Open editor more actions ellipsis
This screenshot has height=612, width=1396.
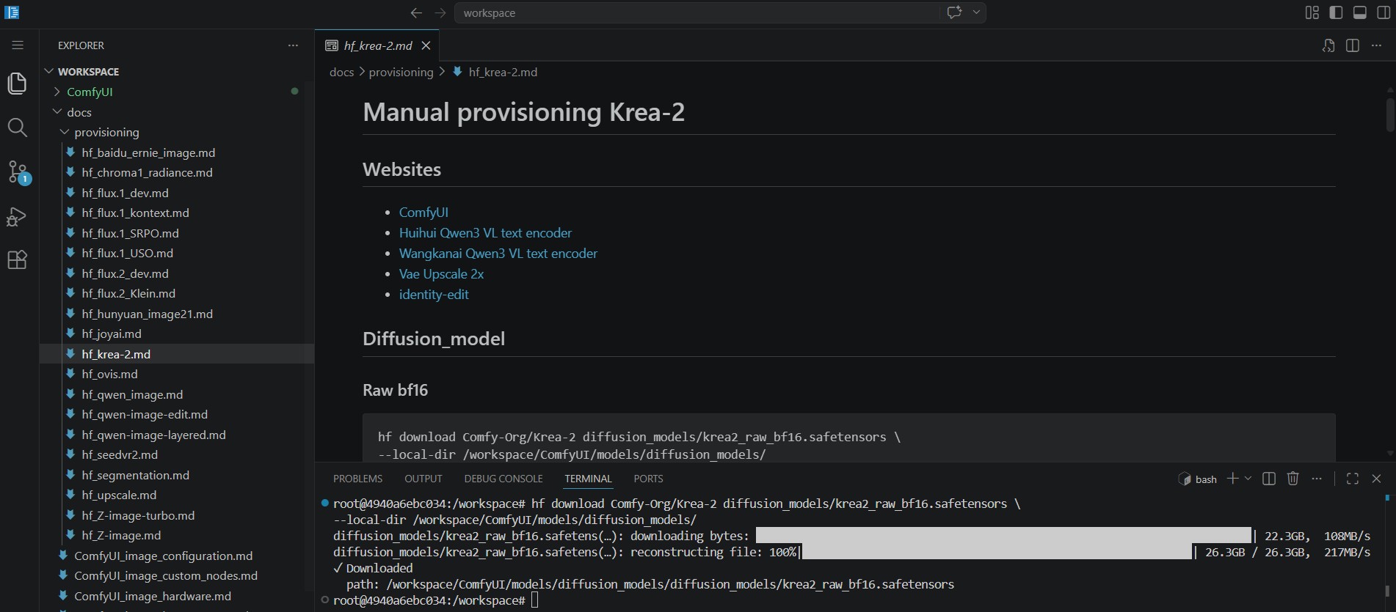tap(1376, 45)
